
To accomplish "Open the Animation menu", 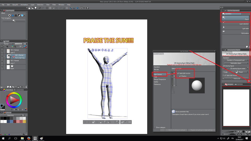I will point(24,5).
